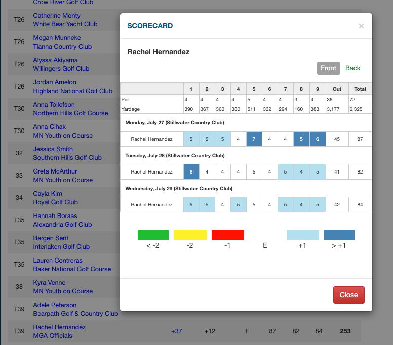The height and width of the screenshot is (345, 393).
Task: Click the yellow -2 legend swatch
Action: 190,235
